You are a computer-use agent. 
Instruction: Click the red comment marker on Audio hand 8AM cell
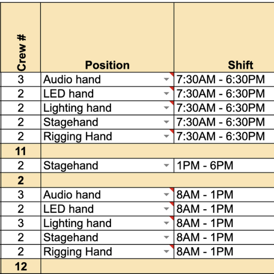(x=172, y=190)
